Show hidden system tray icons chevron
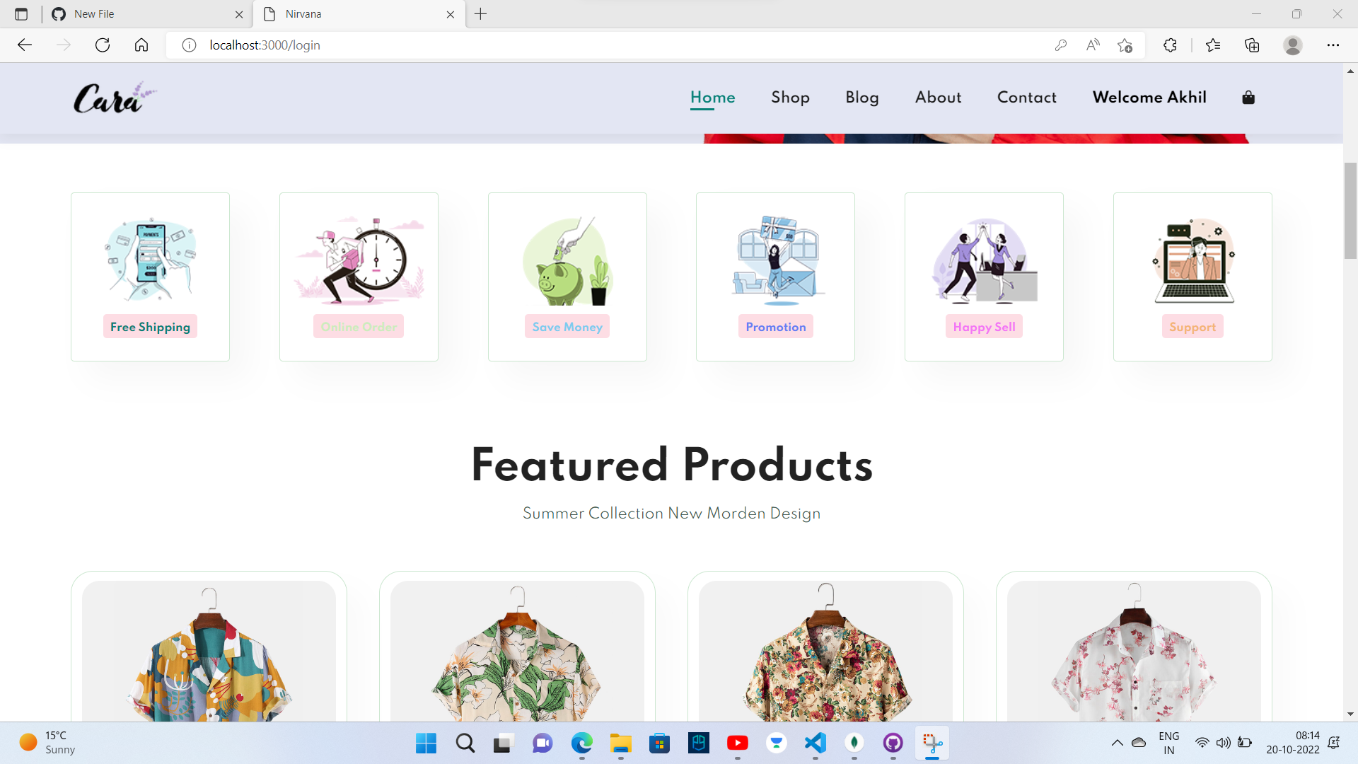This screenshot has height=764, width=1358. 1117,743
